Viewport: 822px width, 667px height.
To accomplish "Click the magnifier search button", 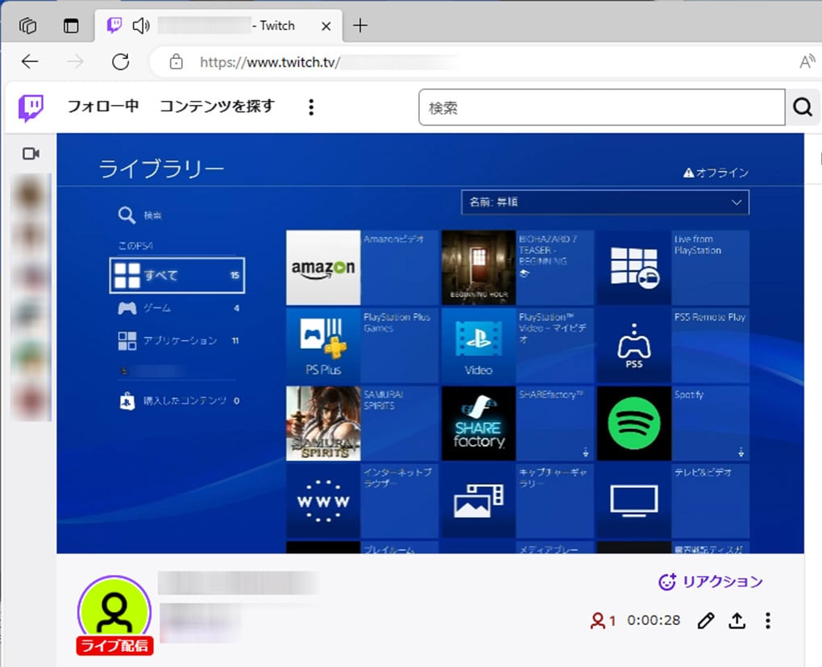I will pos(802,107).
